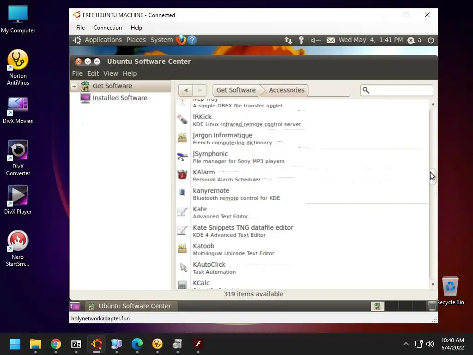The height and width of the screenshot is (355, 473).
Task: Click the KAutoClick cursor icon
Action: [x=183, y=267]
